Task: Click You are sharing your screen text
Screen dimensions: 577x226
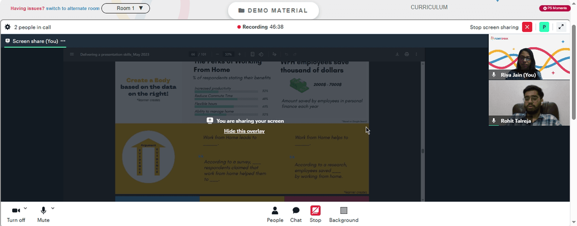Action: point(250,120)
